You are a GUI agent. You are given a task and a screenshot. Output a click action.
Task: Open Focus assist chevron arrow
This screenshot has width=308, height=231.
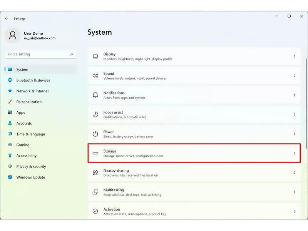(x=295, y=114)
